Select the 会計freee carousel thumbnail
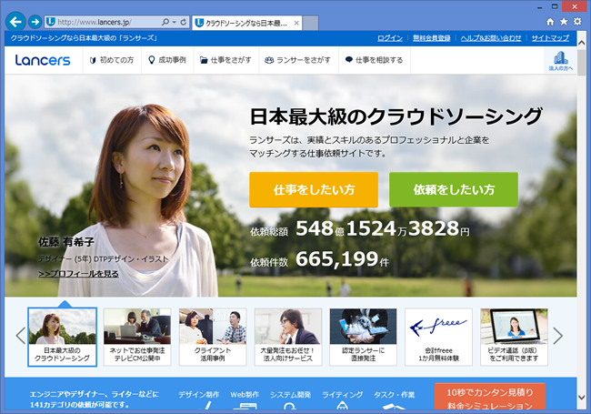 point(438,337)
